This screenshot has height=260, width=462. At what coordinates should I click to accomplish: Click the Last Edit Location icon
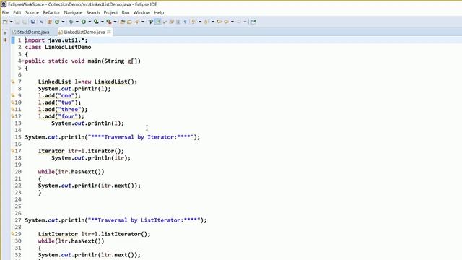pyautogui.click(x=219, y=22)
